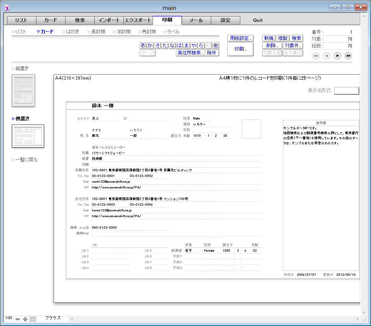Expand the はがき print option
371x326 pixels.
(71, 32)
